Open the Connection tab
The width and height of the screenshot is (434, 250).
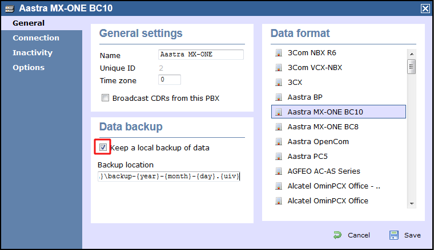[36, 38]
